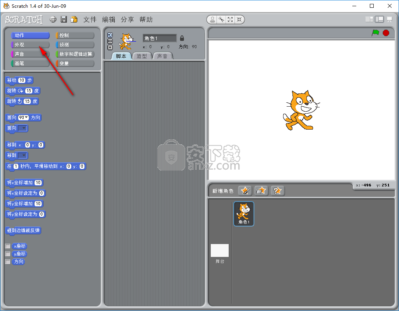Click the save project floppy icon
The height and width of the screenshot is (311, 399).
[64, 19]
